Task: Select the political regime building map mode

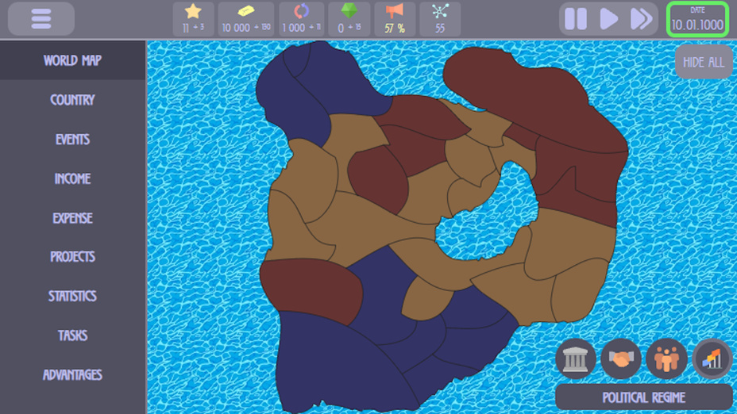Action: 575,358
